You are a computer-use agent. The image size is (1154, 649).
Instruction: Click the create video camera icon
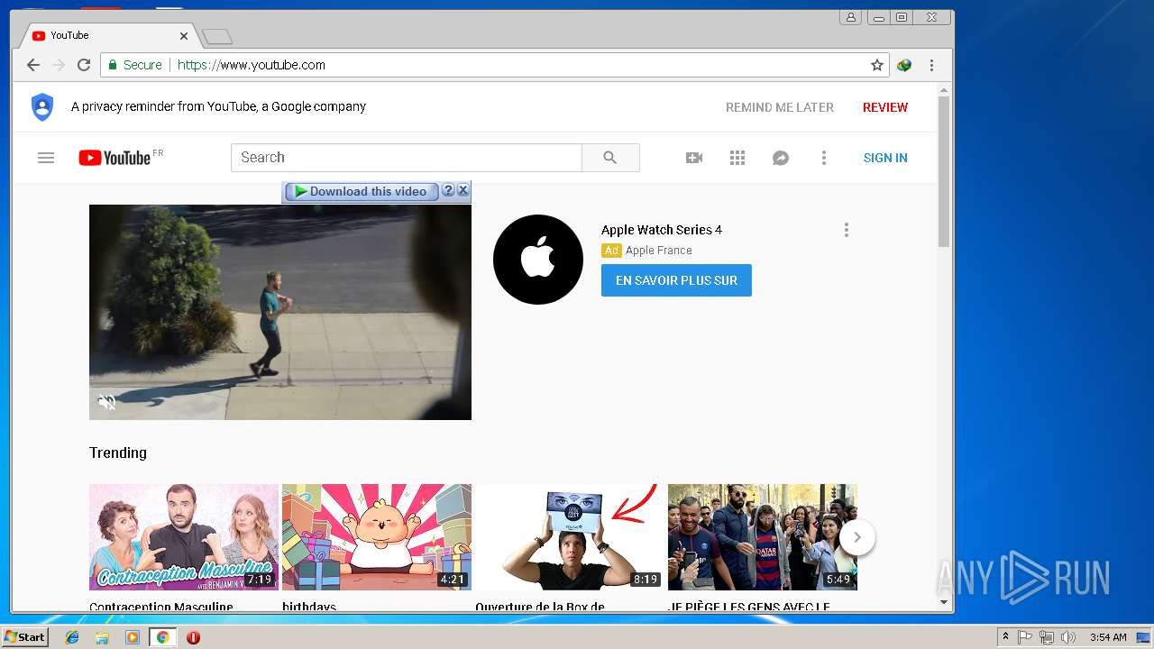click(x=694, y=158)
